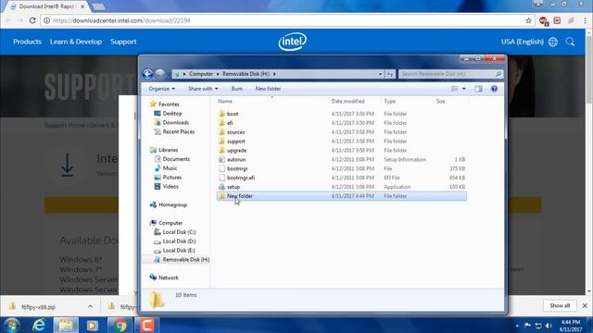Image resolution: width=593 pixels, height=333 pixels.
Task: Open options arrow for f6flpy-x86.zip download
Action: pos(90,306)
